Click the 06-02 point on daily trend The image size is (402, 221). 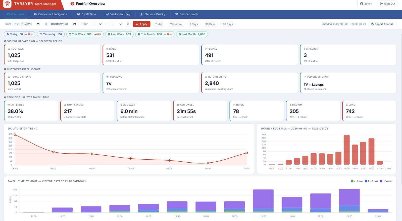15,135
